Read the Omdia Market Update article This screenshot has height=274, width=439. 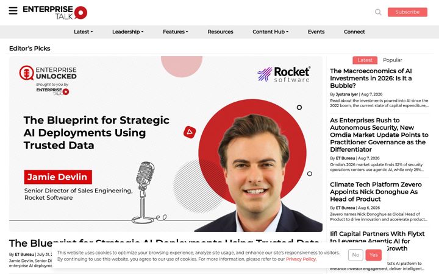[379, 135]
